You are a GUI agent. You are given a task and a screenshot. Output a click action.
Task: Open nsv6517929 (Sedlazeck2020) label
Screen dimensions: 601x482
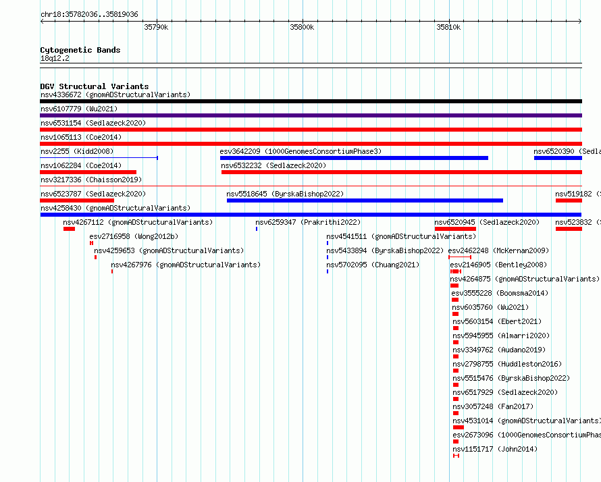click(505, 392)
